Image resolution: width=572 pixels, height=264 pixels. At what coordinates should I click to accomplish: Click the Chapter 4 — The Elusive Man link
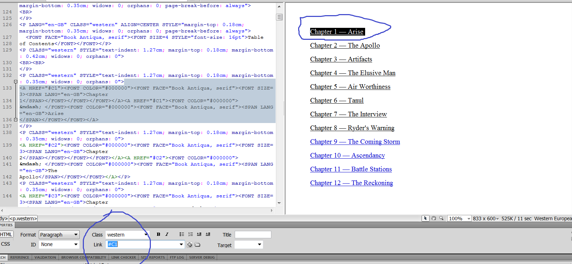tap(353, 73)
